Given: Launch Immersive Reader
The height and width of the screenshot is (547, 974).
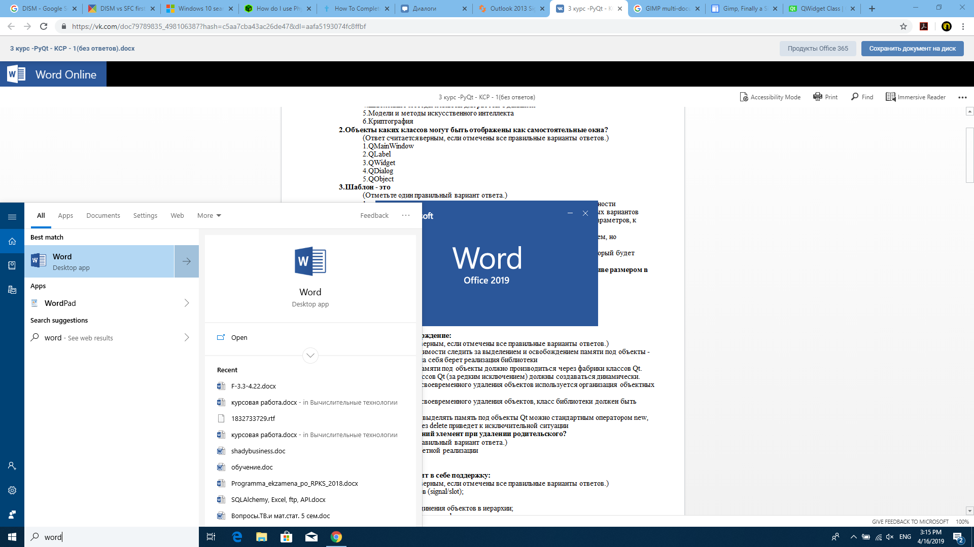Looking at the screenshot, I should point(916,97).
